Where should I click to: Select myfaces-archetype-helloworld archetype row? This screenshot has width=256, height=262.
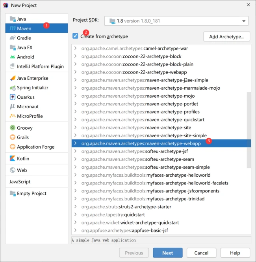(161, 175)
